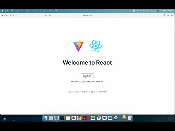Viewport: 175px width, 131px height.
Task: Click the React atom logo
Action: pyautogui.click(x=96, y=46)
